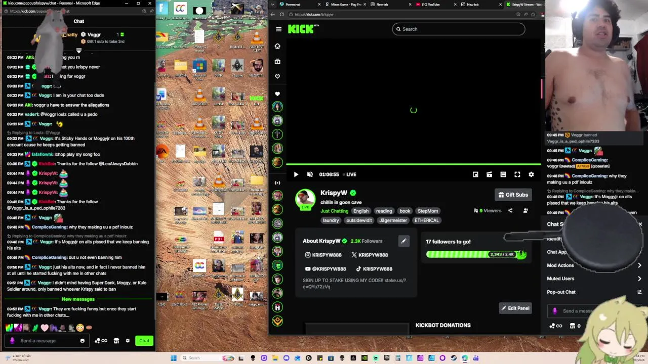
Task: Click the follower goal progress bar
Action: [x=476, y=254]
